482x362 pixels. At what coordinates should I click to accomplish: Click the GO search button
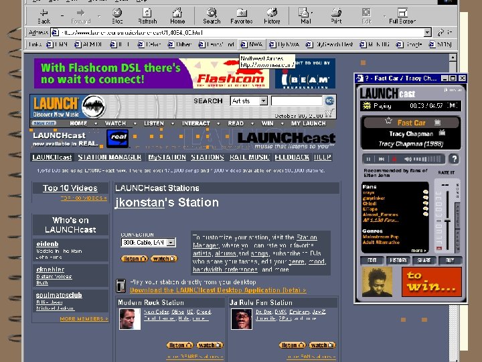pyautogui.click(x=329, y=101)
